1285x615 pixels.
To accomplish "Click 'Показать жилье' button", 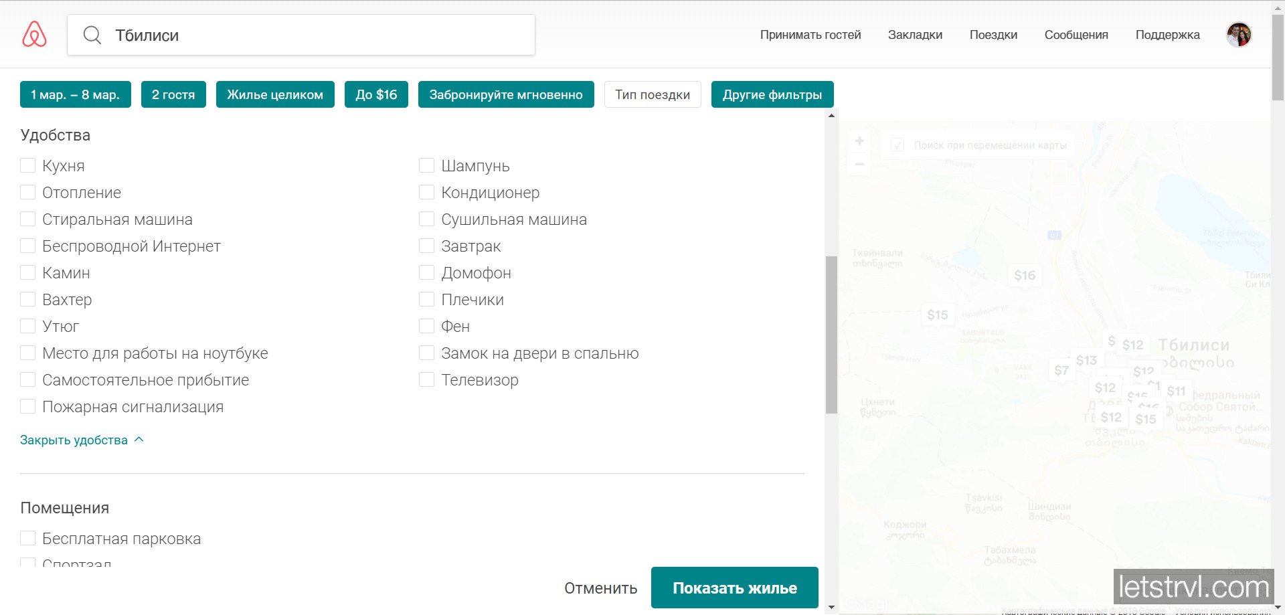I will [734, 588].
